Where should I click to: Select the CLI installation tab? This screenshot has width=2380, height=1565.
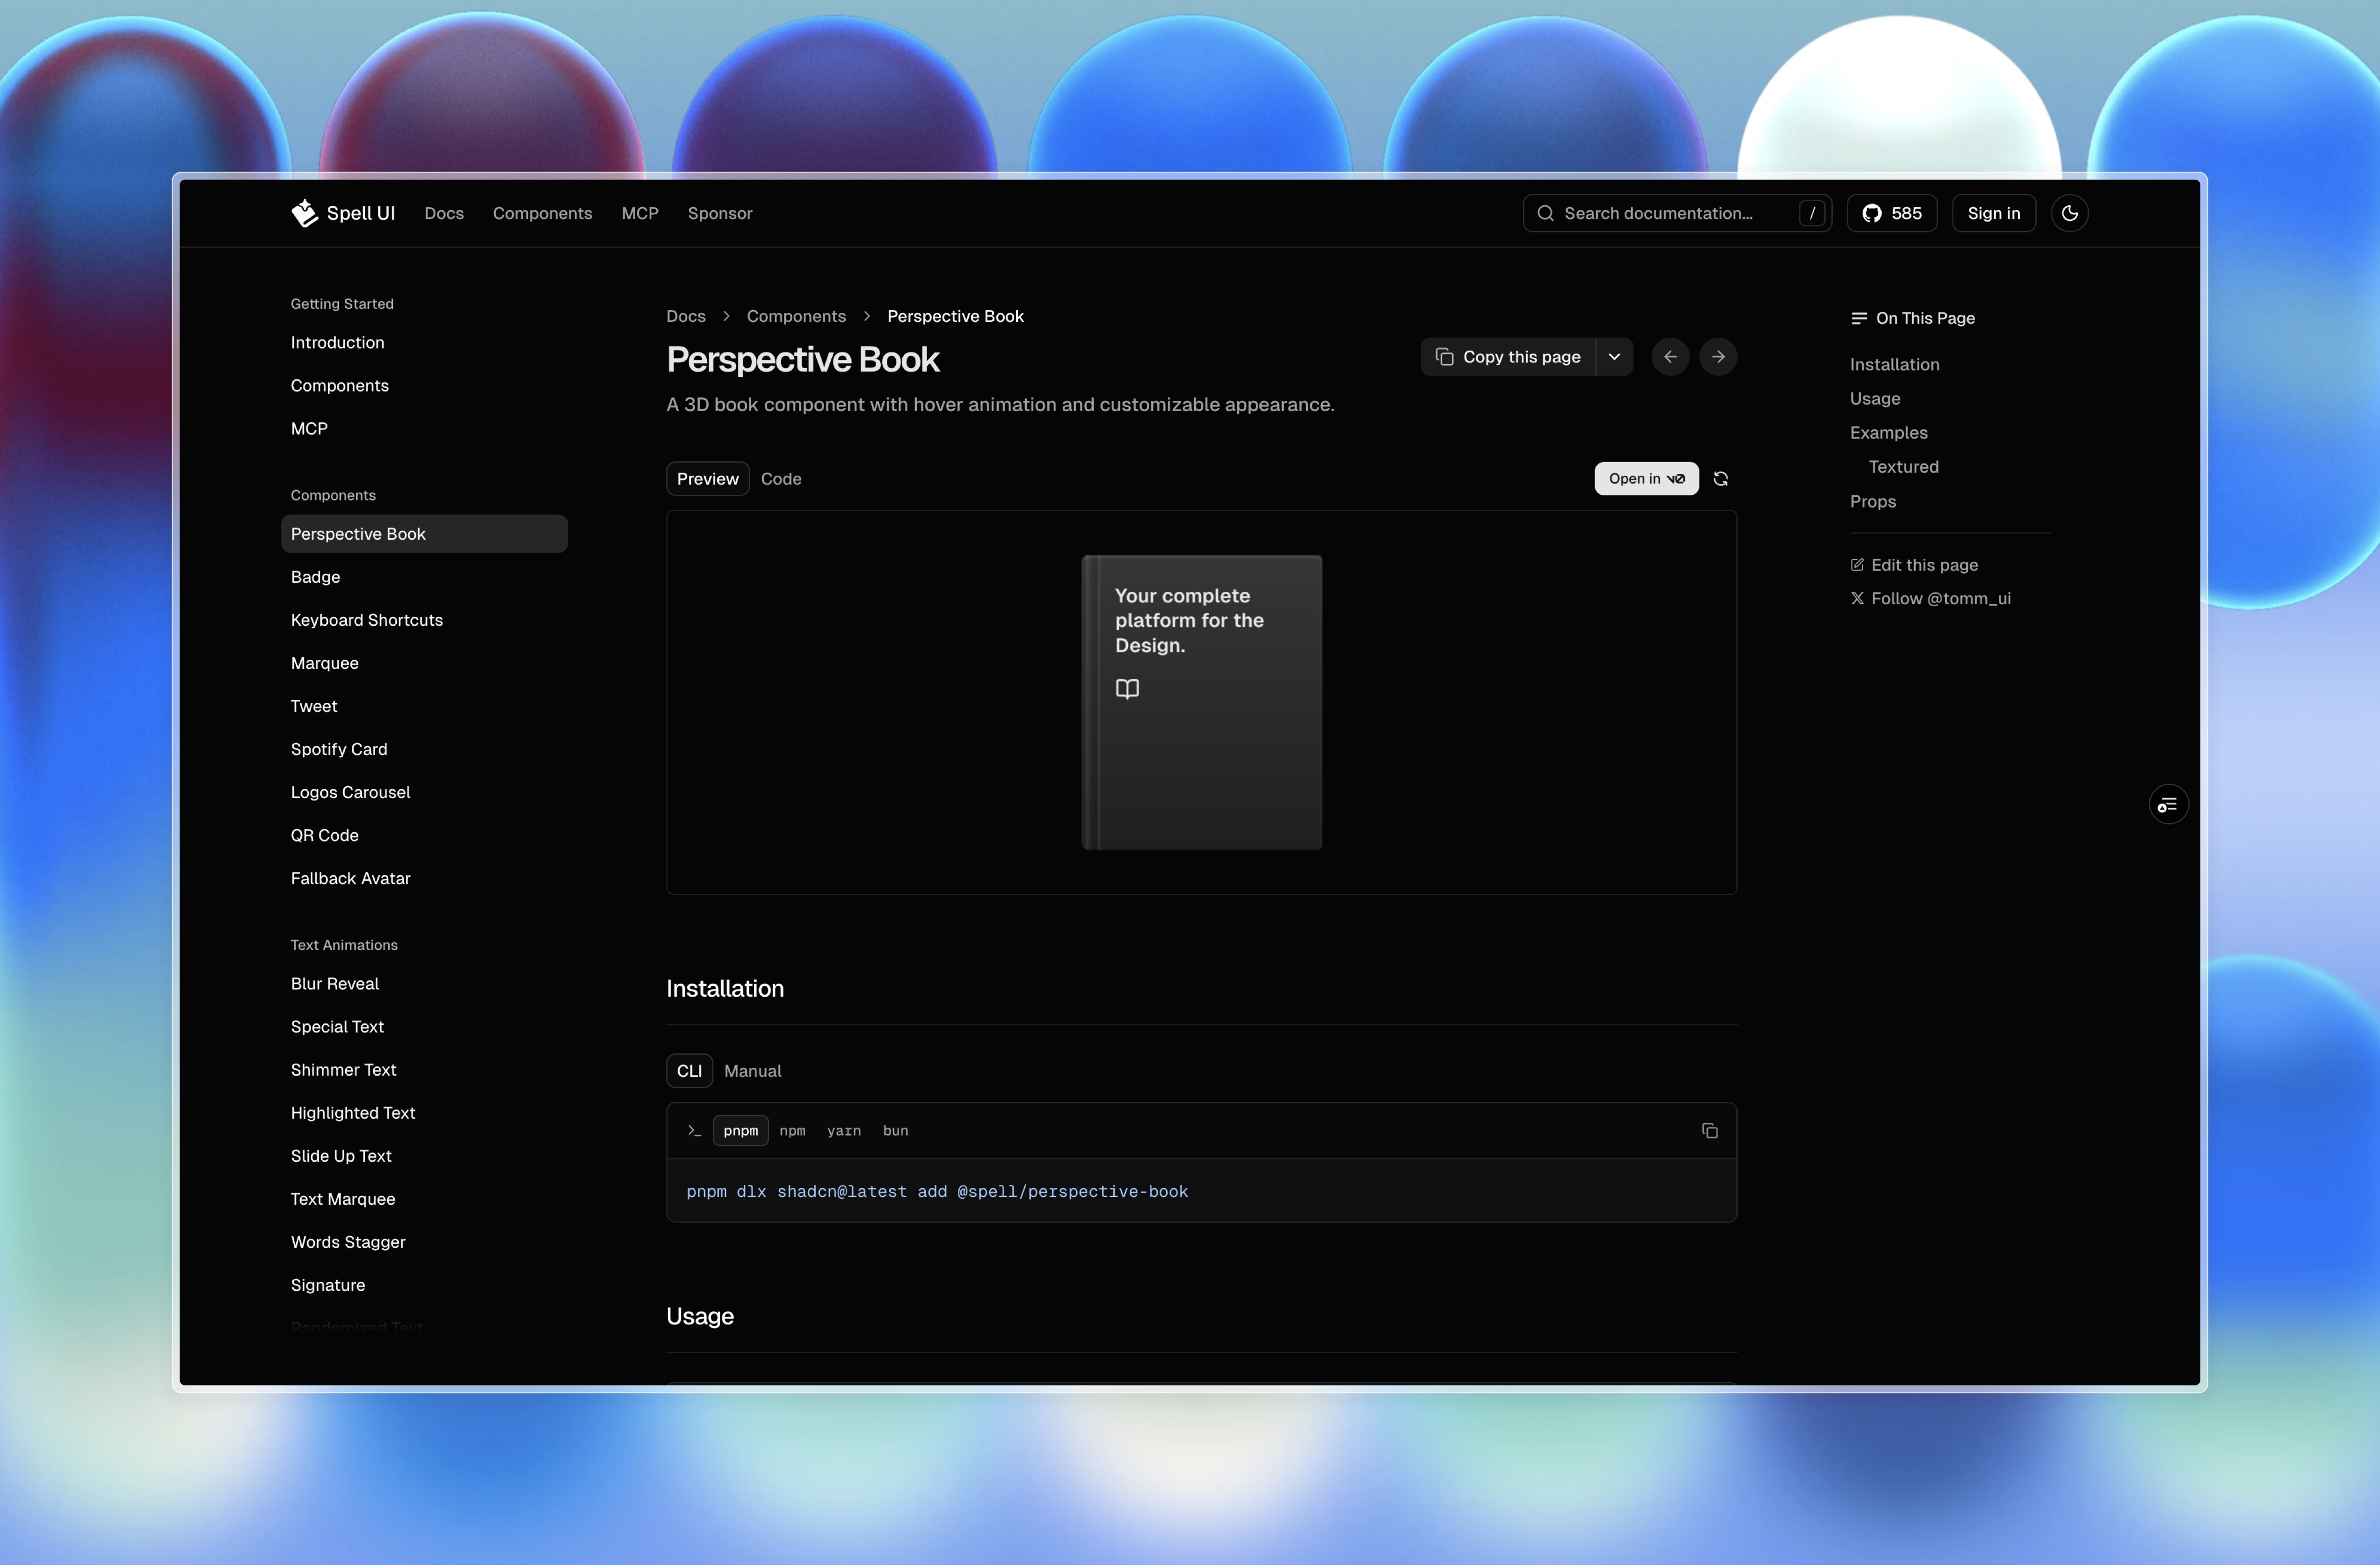coord(689,1071)
